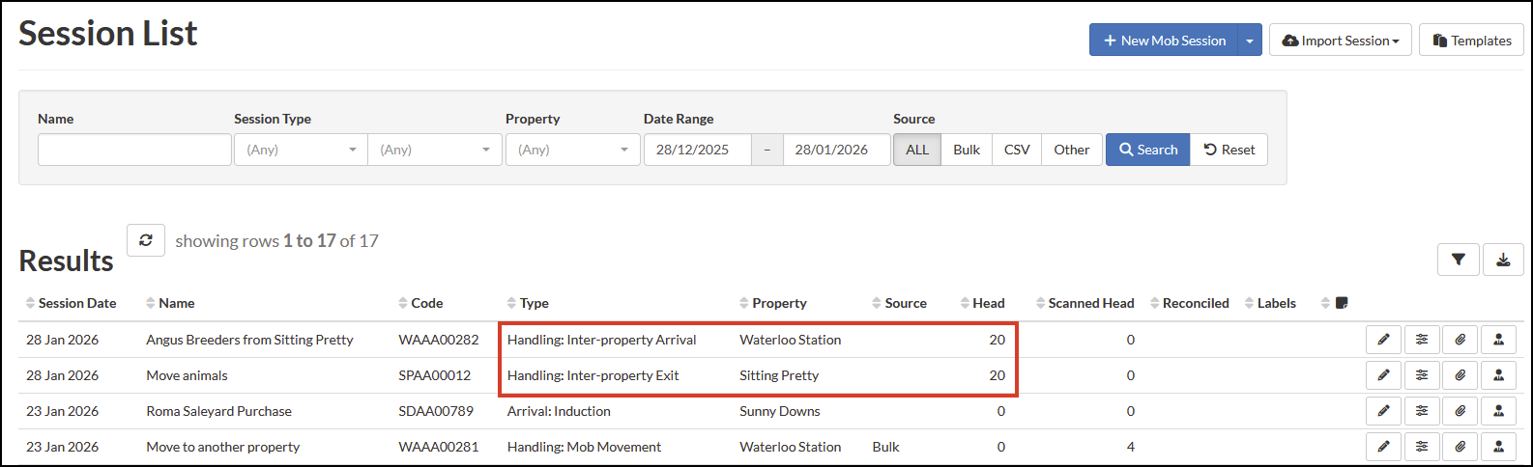Image resolution: width=1533 pixels, height=467 pixels.
Task: Sort results by Session Date column
Action: pyautogui.click(x=76, y=303)
